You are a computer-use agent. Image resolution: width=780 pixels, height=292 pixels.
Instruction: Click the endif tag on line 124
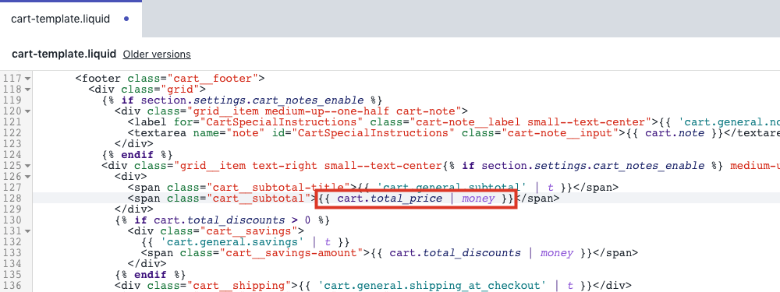(x=137, y=155)
